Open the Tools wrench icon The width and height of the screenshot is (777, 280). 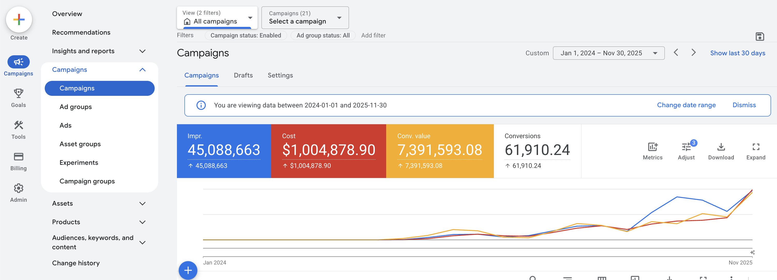click(x=18, y=125)
